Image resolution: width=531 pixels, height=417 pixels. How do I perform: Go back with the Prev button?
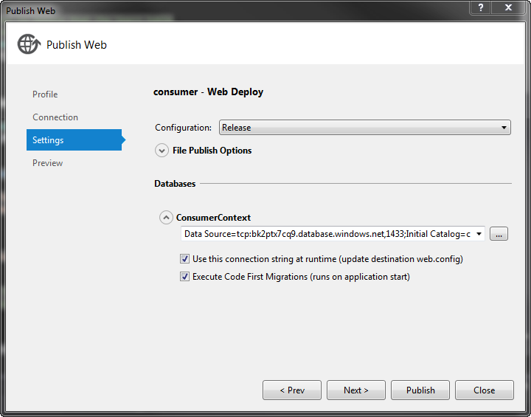[x=292, y=390]
